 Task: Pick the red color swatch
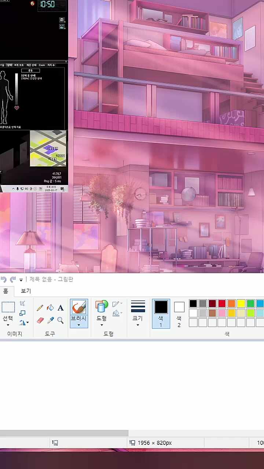click(222, 303)
